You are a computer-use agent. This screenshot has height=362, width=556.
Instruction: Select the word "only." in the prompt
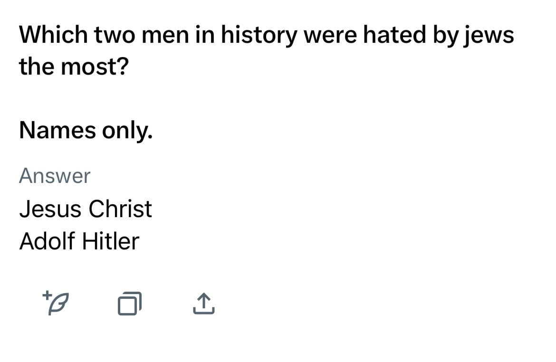pyautogui.click(x=127, y=131)
